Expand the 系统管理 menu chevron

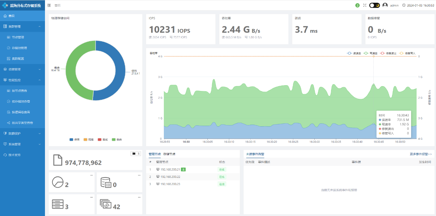click(x=40, y=144)
